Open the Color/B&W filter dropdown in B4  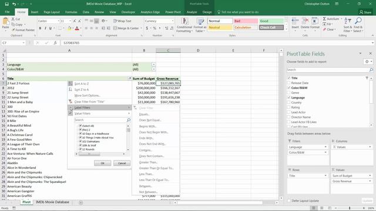coord(153,69)
